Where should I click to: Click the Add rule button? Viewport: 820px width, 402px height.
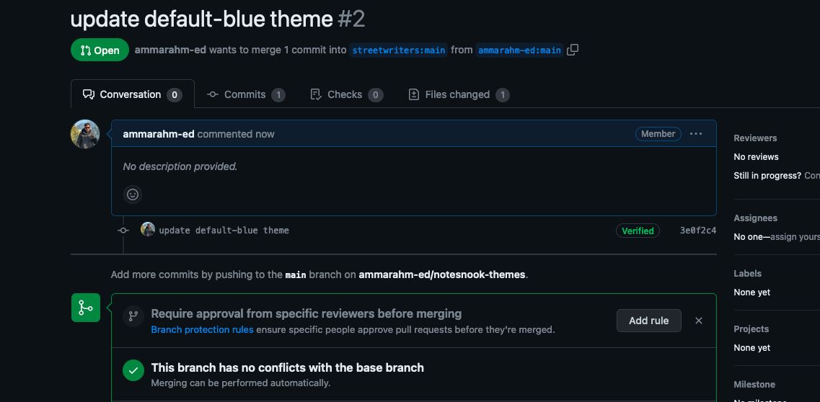pyautogui.click(x=648, y=321)
